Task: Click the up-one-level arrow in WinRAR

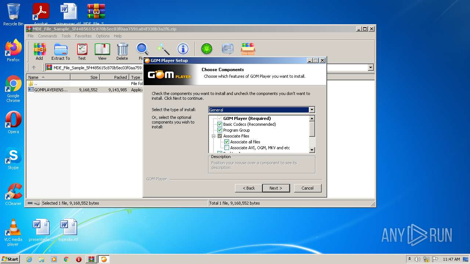Action: pos(34,67)
